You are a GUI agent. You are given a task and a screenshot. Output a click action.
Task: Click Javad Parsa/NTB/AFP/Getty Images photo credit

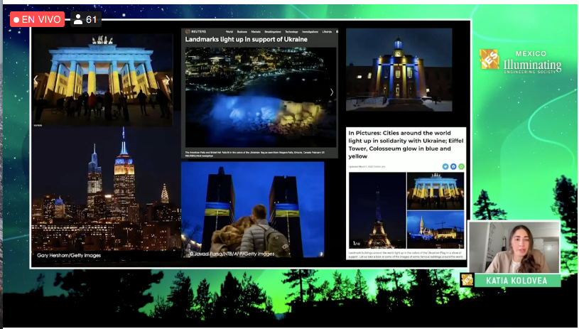pyautogui.click(x=232, y=254)
